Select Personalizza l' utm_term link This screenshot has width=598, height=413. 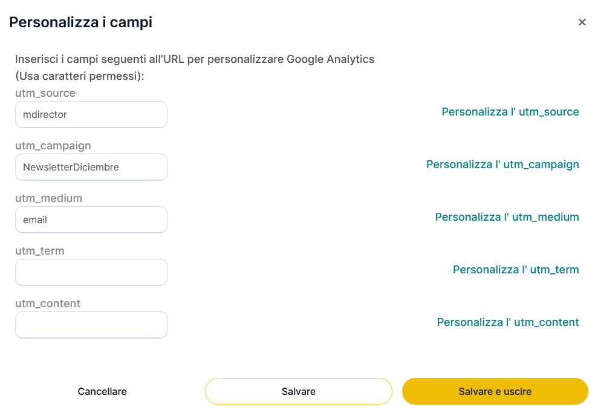point(516,270)
